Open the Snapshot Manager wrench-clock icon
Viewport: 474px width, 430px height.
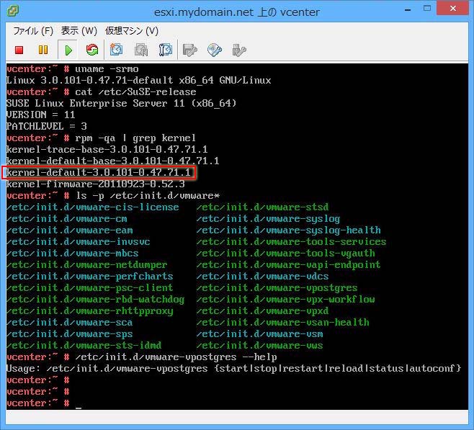[x=166, y=50]
